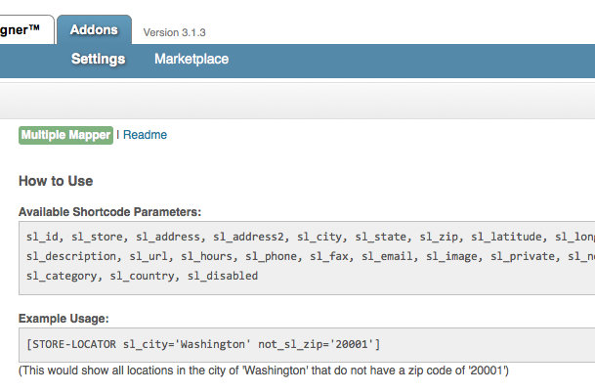Click sl_id in the parameters list
The height and width of the screenshot is (392, 595).
click(x=43, y=237)
